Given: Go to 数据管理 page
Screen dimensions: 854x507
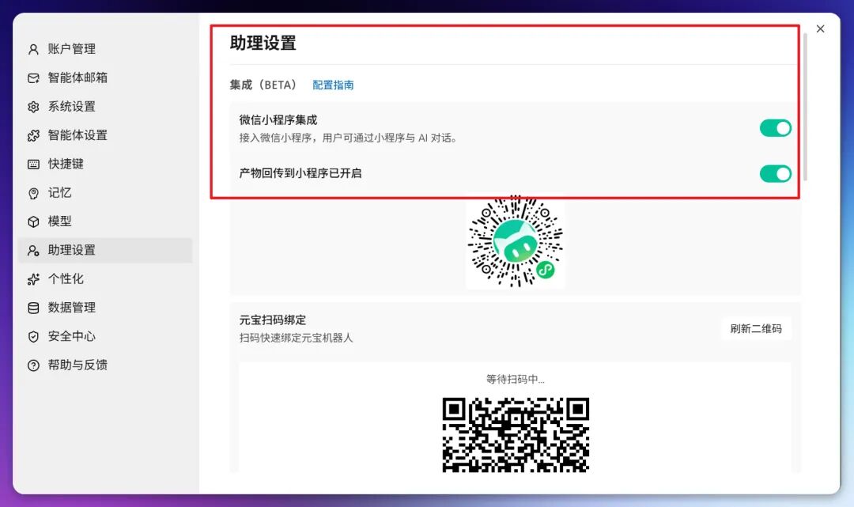Looking at the screenshot, I should click(105, 308).
